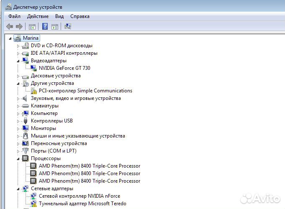
Task: Click the Мониторы monitor icon
Action: tap(25, 128)
